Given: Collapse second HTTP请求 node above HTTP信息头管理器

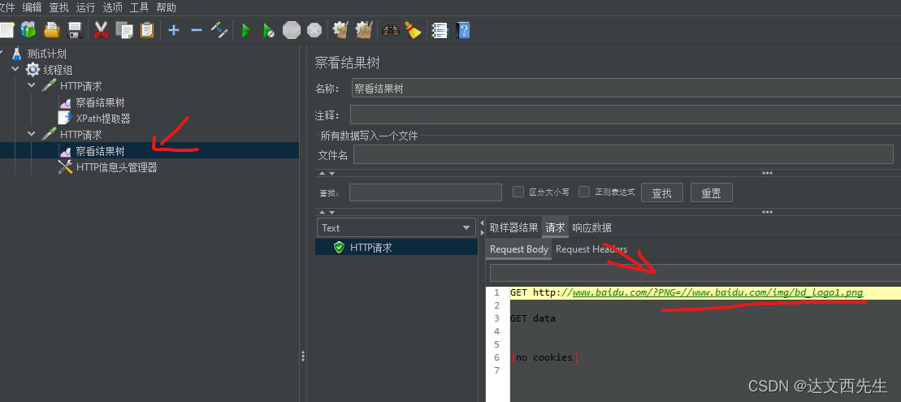Looking at the screenshot, I should point(32,134).
